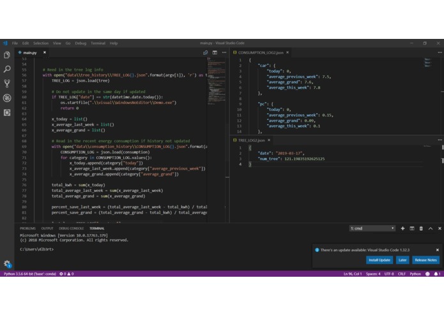Viewport: 444px width, 315px height.
Task: Click Install Update button
Action: pos(379,260)
